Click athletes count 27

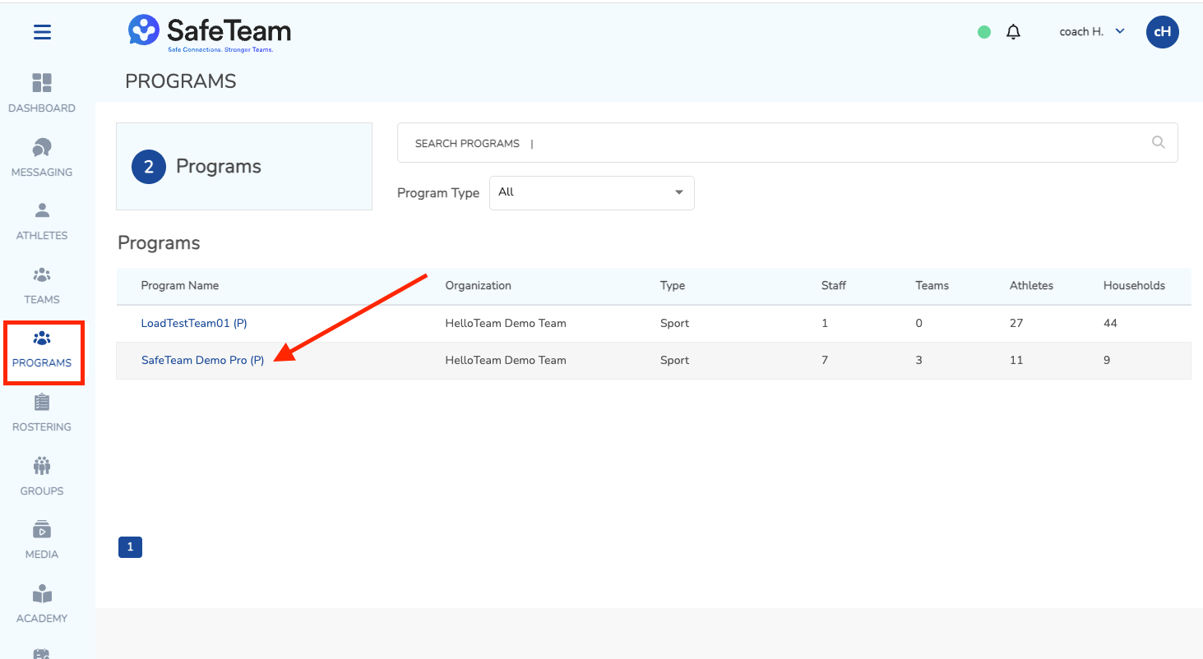(1016, 323)
